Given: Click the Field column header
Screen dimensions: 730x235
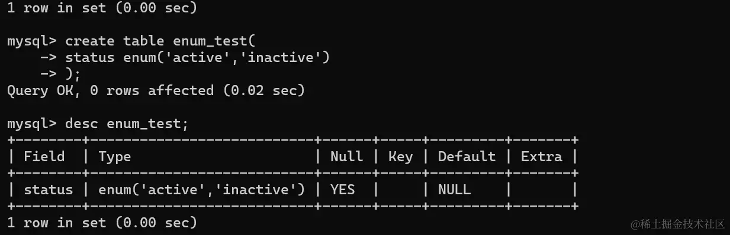Looking at the screenshot, I should [44, 156].
